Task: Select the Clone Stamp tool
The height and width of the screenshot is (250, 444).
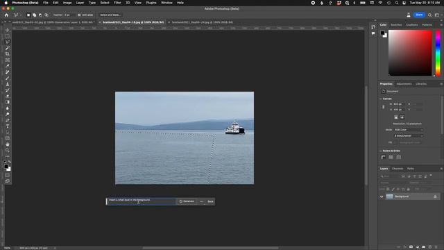Action: [x=8, y=84]
